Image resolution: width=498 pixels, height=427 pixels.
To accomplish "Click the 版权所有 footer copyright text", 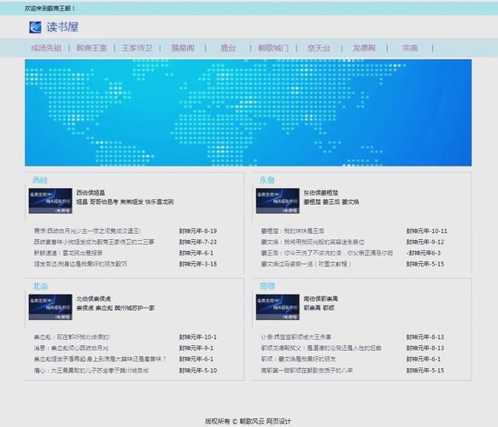I will coord(248,421).
